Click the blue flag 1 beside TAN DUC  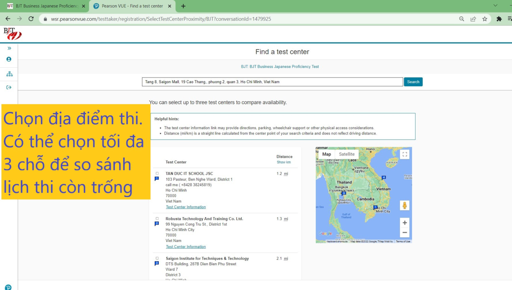tap(157, 179)
